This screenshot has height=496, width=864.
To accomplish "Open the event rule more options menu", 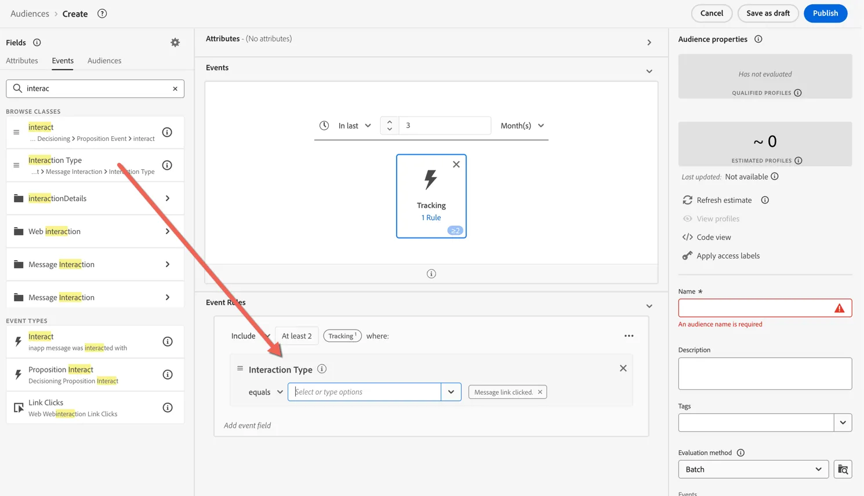I will click(629, 336).
